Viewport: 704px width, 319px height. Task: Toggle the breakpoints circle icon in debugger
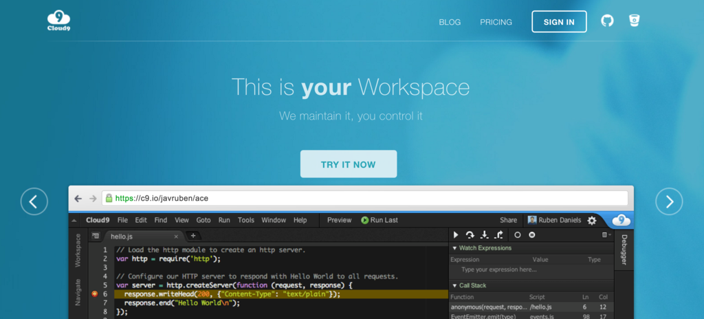click(517, 234)
